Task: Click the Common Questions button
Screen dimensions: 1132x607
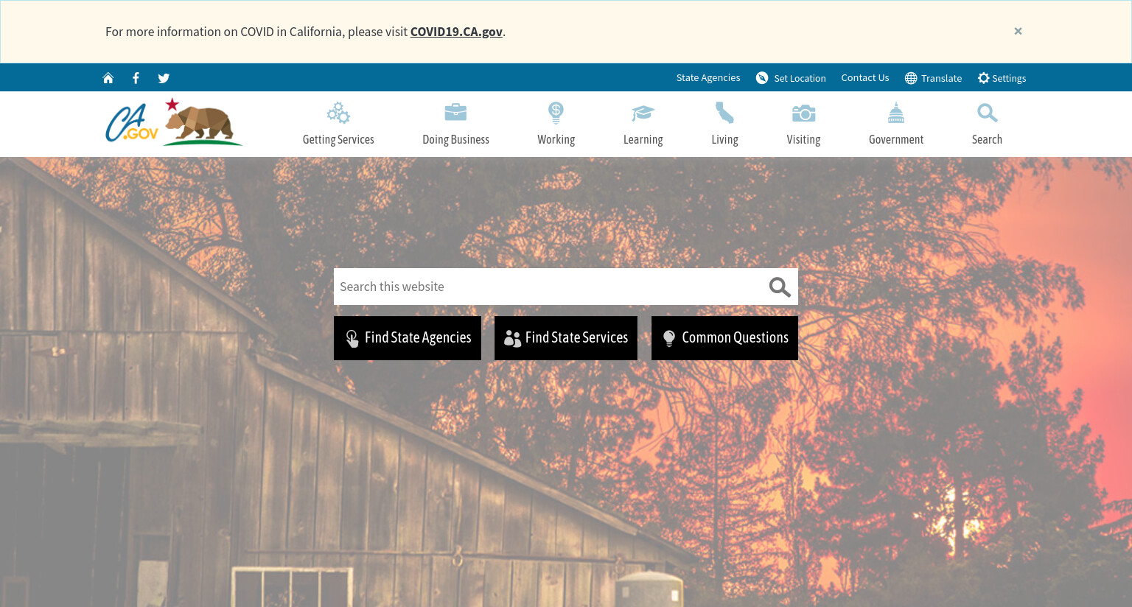Action: click(x=724, y=338)
